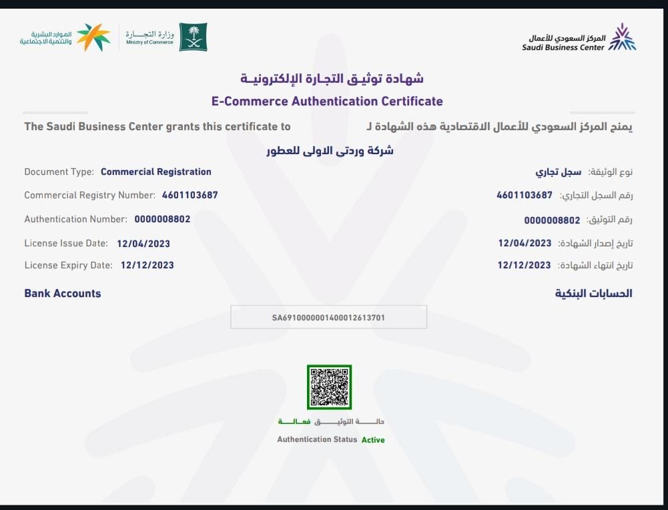
Task: Click the Arabic document type value سجل تجاري
Action: click(x=559, y=172)
